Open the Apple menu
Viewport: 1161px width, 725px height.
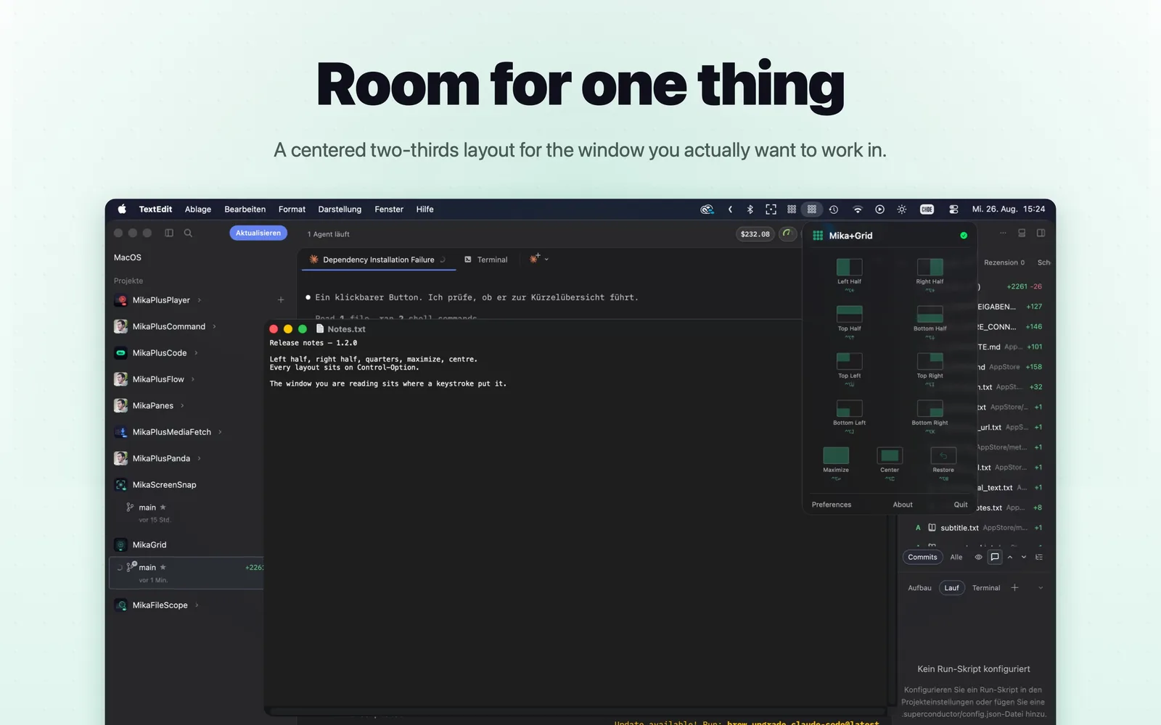pos(122,210)
